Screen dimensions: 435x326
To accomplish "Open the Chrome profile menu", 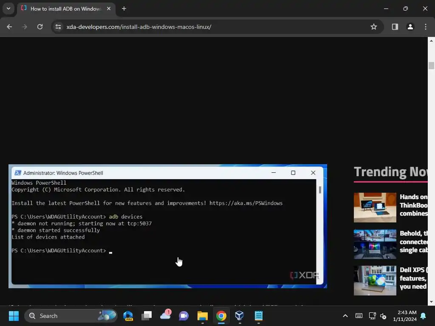I will click(410, 27).
